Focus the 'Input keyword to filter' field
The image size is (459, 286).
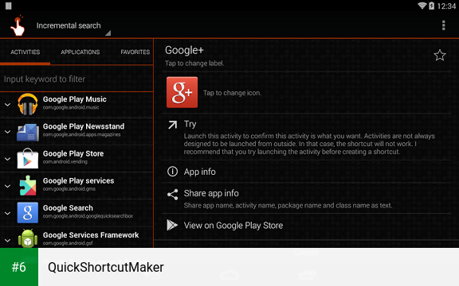pos(76,79)
